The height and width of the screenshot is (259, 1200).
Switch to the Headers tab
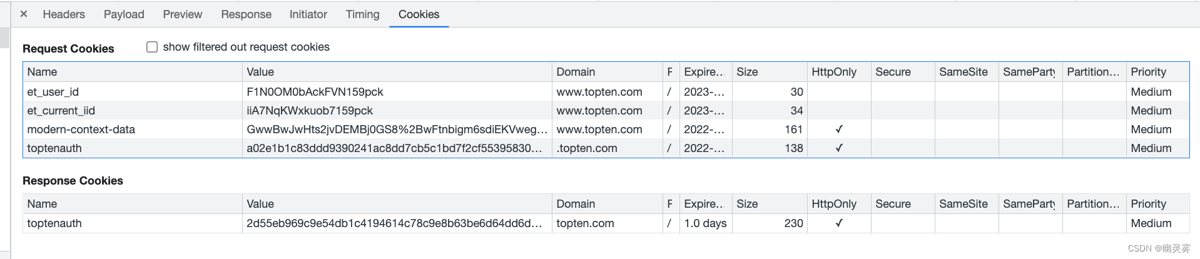[64, 14]
